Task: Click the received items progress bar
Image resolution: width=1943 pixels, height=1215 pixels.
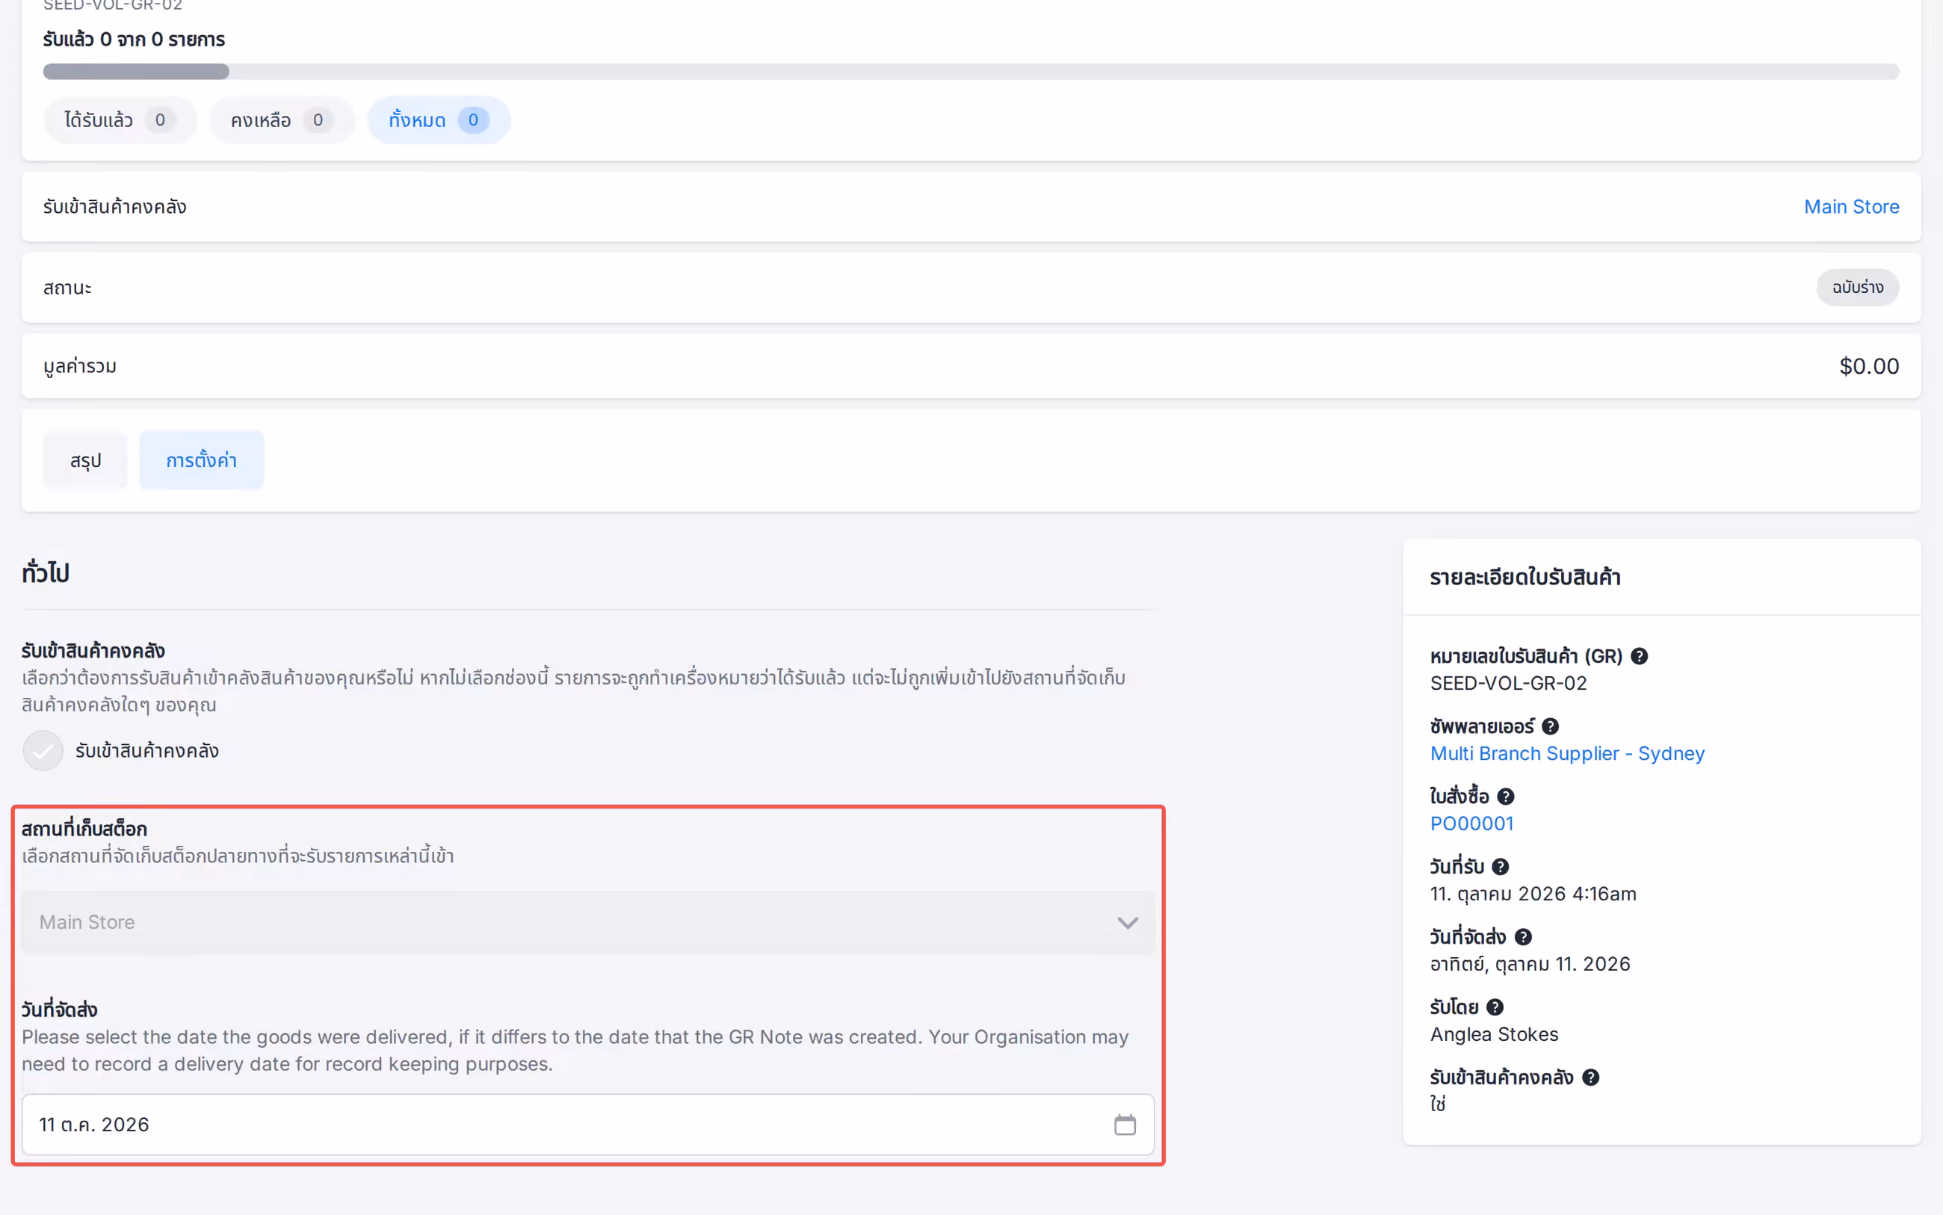Action: click(x=971, y=72)
